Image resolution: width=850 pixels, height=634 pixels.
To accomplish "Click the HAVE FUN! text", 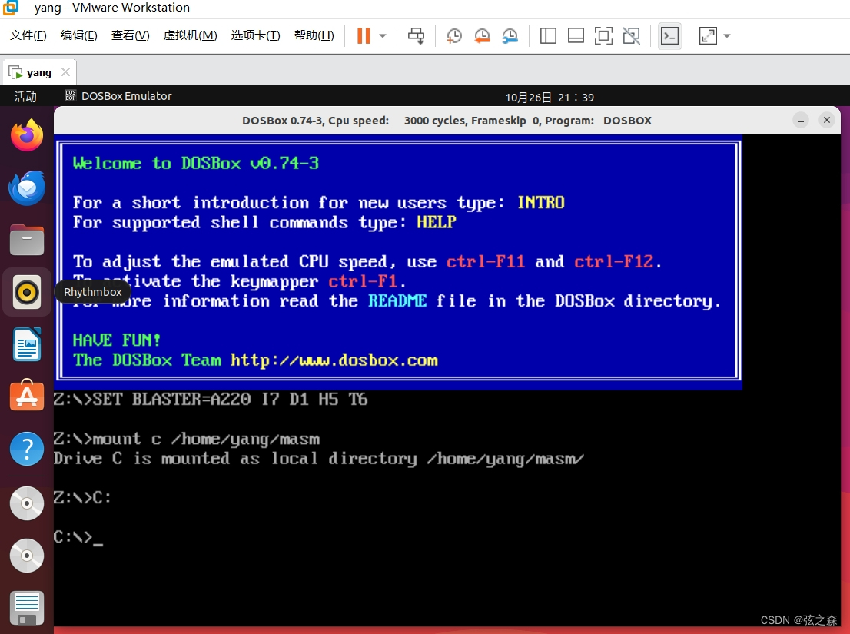I will pyautogui.click(x=117, y=340).
